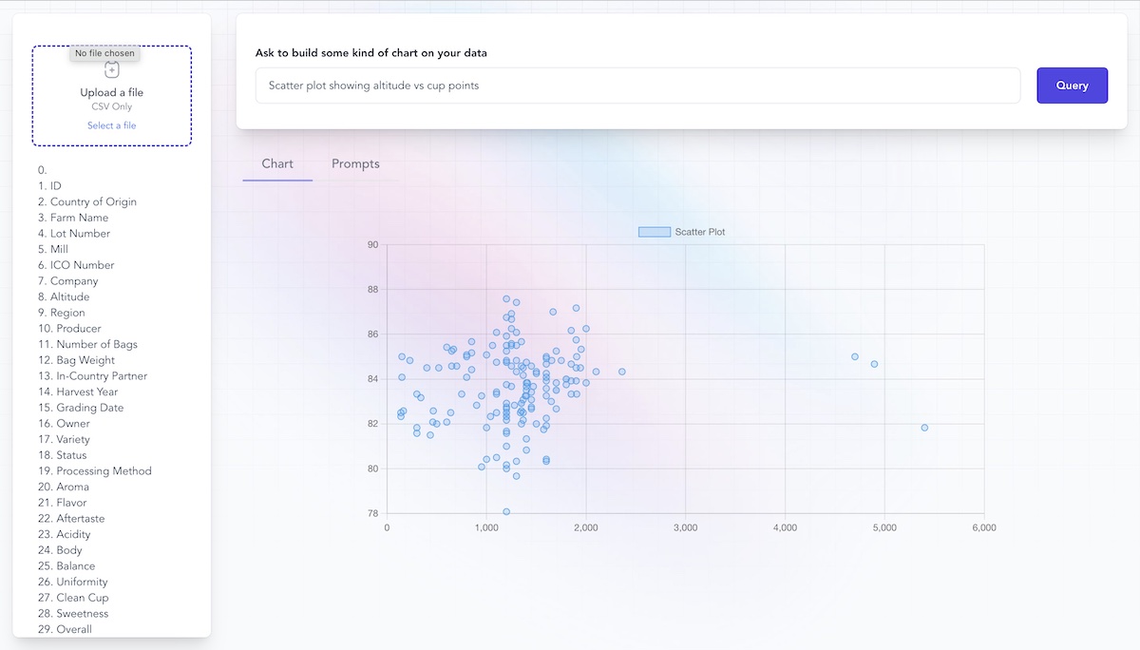The width and height of the screenshot is (1140, 650).
Task: Click the Select a file link
Action: pos(112,125)
